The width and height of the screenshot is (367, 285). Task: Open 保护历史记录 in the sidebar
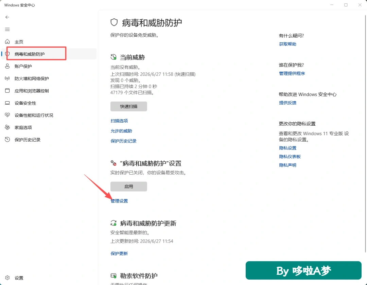[49, 140]
